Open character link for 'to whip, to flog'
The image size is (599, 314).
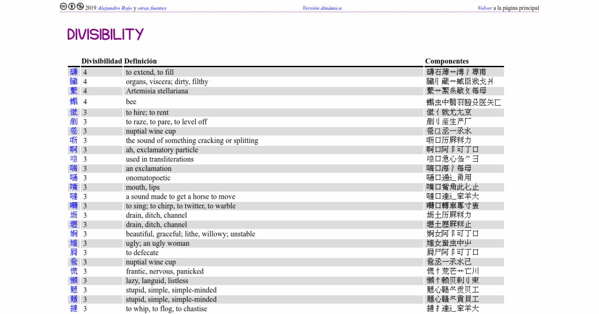[x=74, y=309]
